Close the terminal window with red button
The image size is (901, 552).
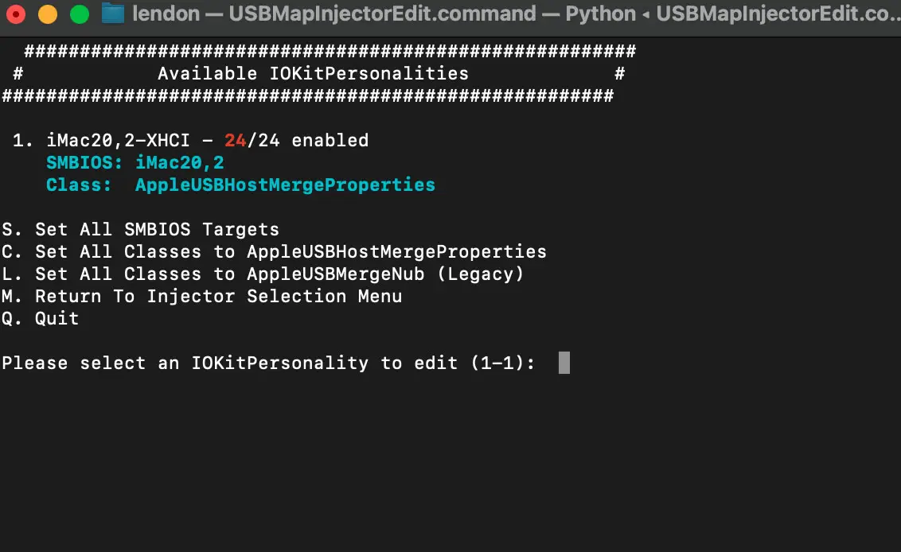(16, 14)
